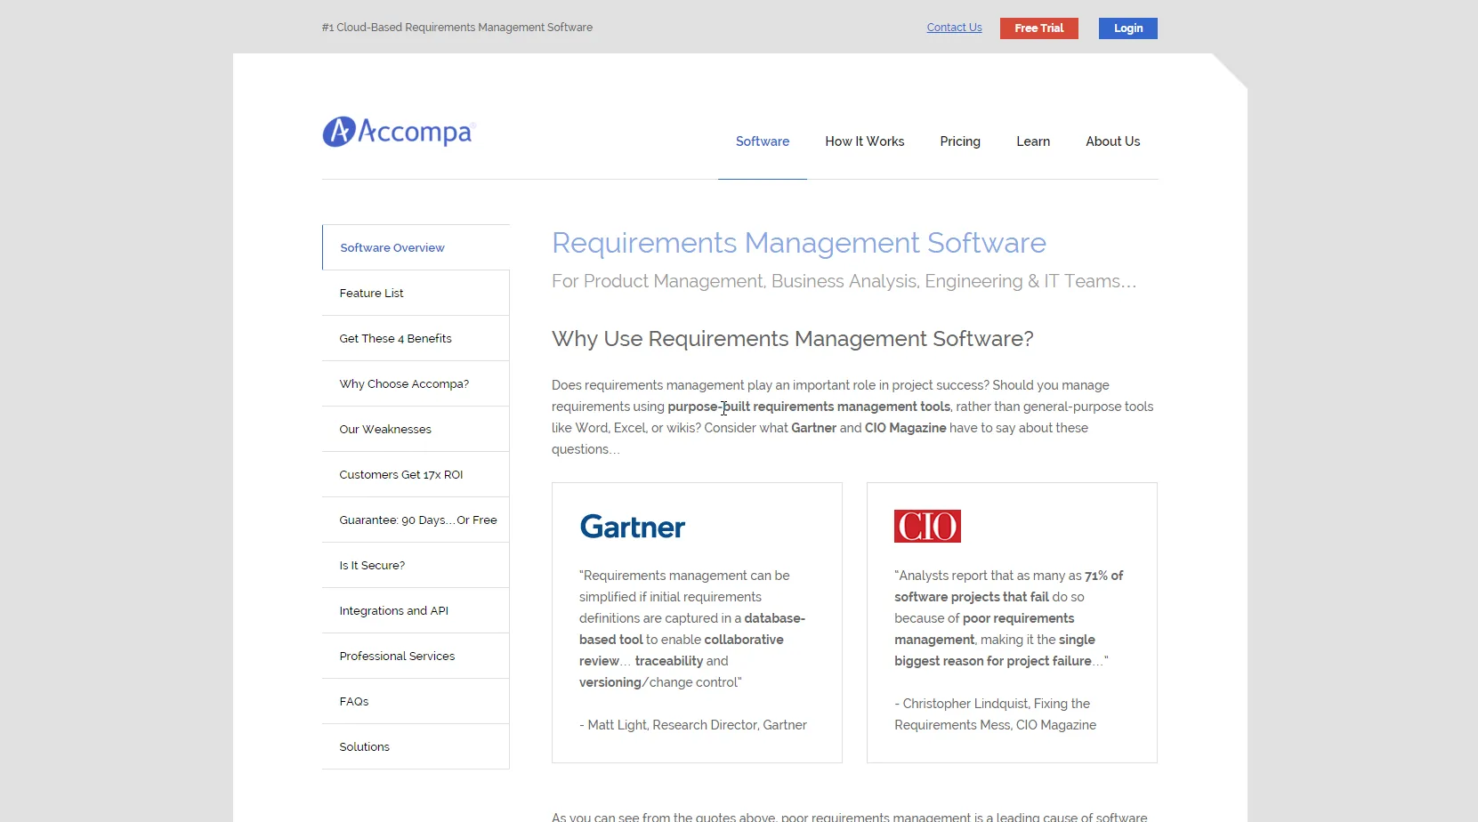Click bold 'purpose-built requirements management tools' text
This screenshot has width=1478, height=822.
point(809,407)
